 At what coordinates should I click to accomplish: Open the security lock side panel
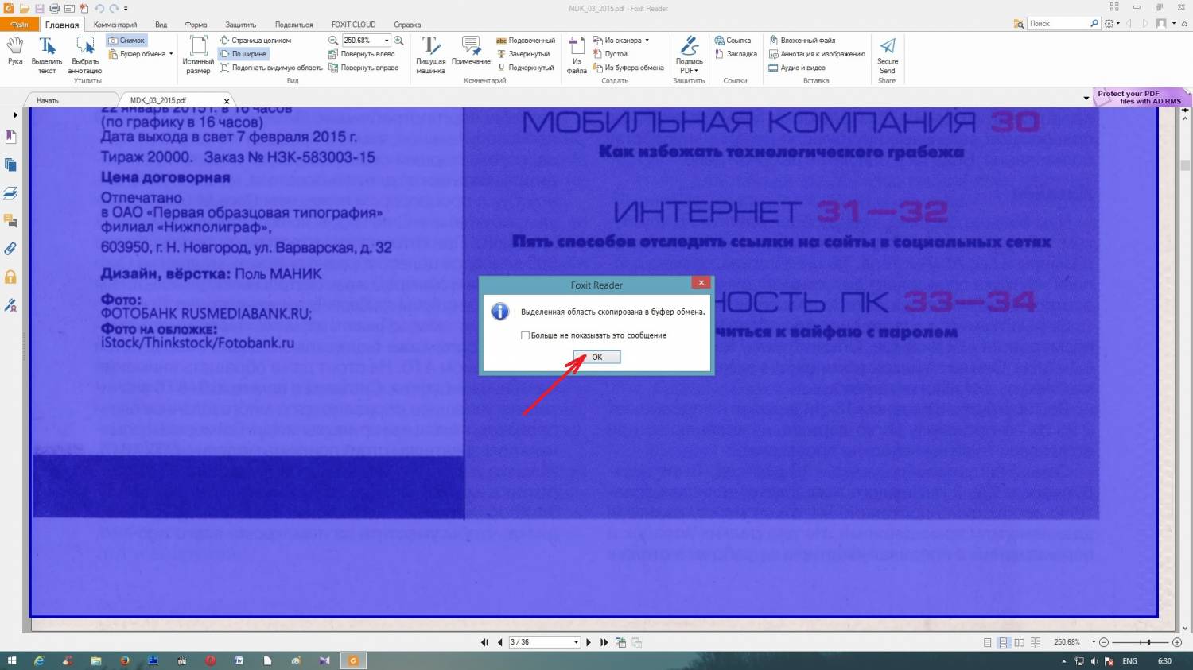[11, 277]
